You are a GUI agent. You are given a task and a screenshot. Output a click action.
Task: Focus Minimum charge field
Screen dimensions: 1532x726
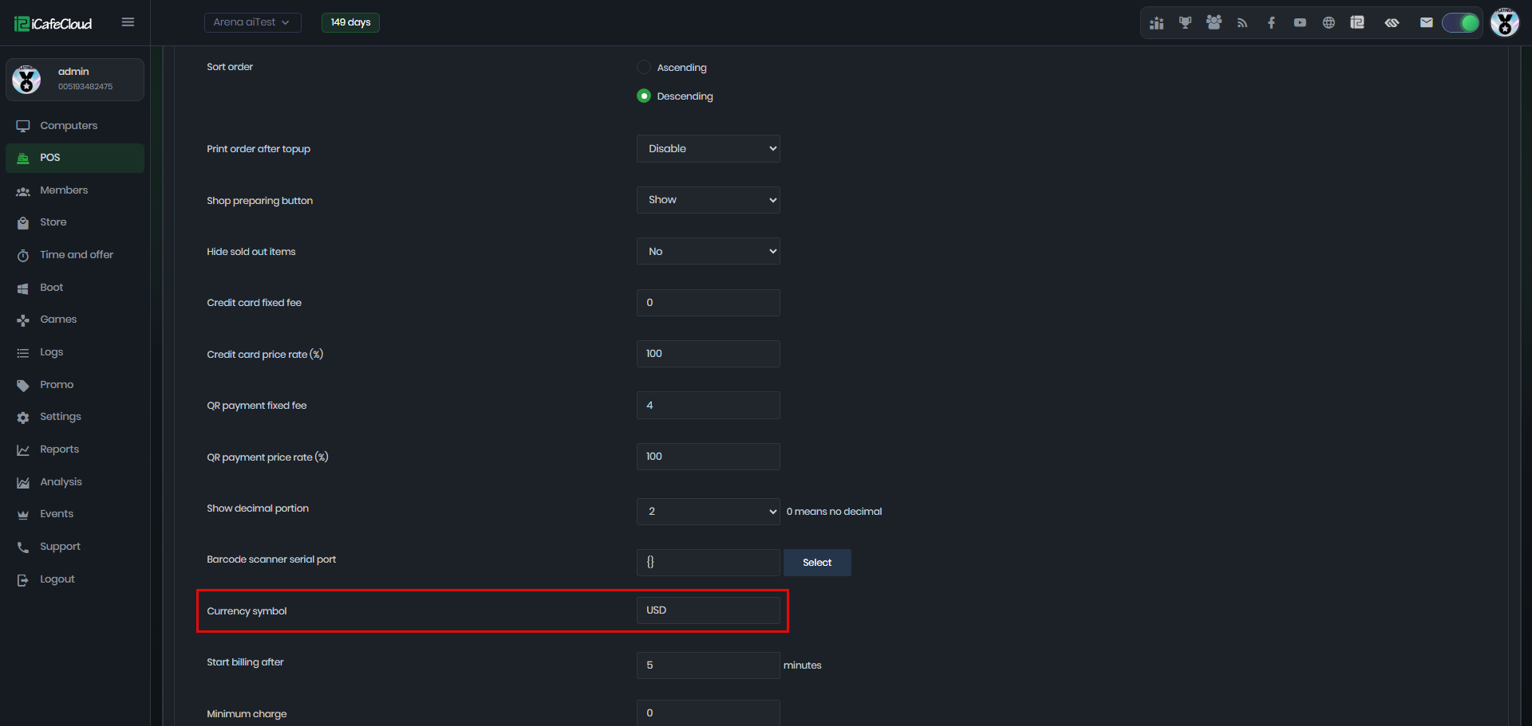[x=708, y=712]
